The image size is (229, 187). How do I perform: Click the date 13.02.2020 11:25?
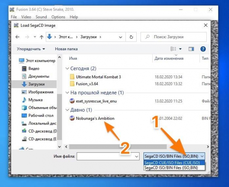(x=168, y=101)
